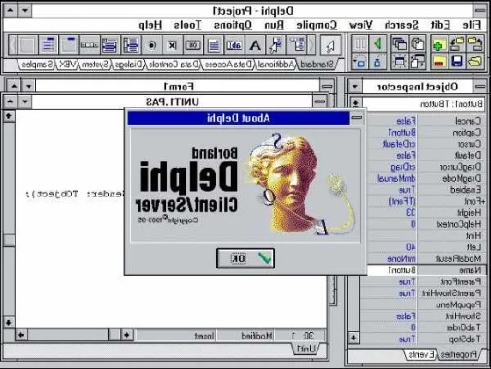Select the RadioGroup component icon
This screenshot has height=369, width=491.
[48, 45]
